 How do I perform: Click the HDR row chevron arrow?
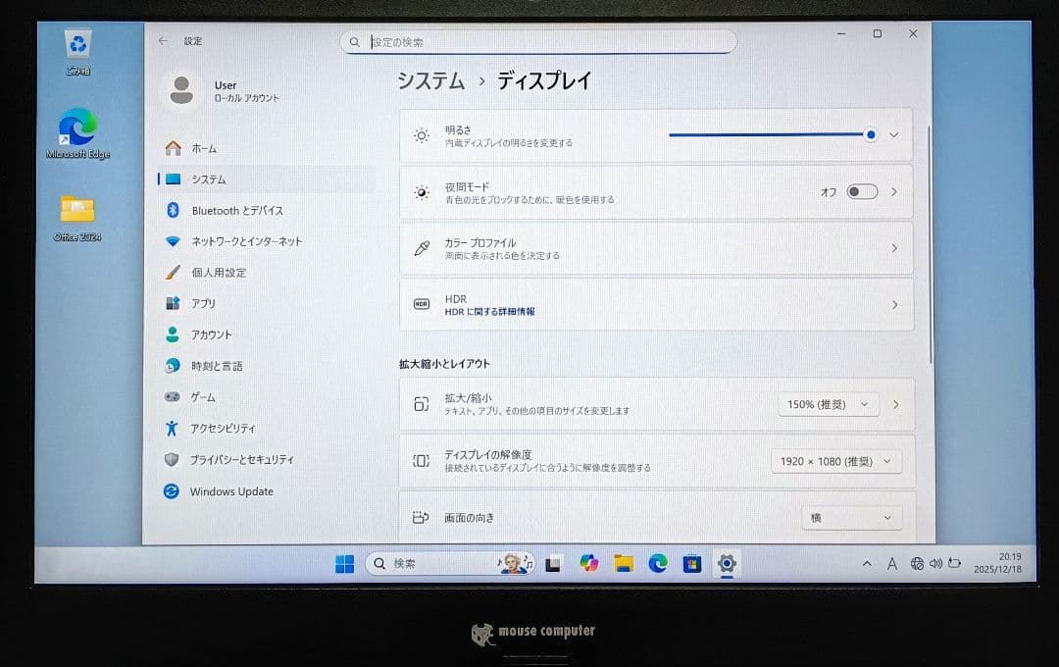(x=894, y=305)
